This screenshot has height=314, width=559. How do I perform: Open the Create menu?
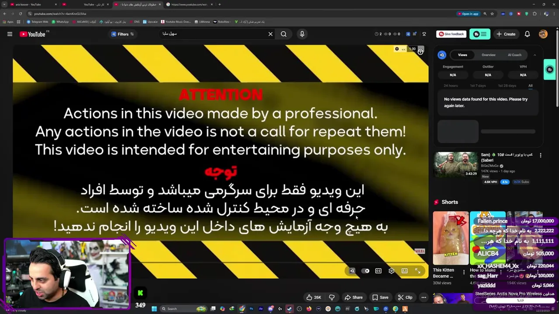(x=506, y=34)
